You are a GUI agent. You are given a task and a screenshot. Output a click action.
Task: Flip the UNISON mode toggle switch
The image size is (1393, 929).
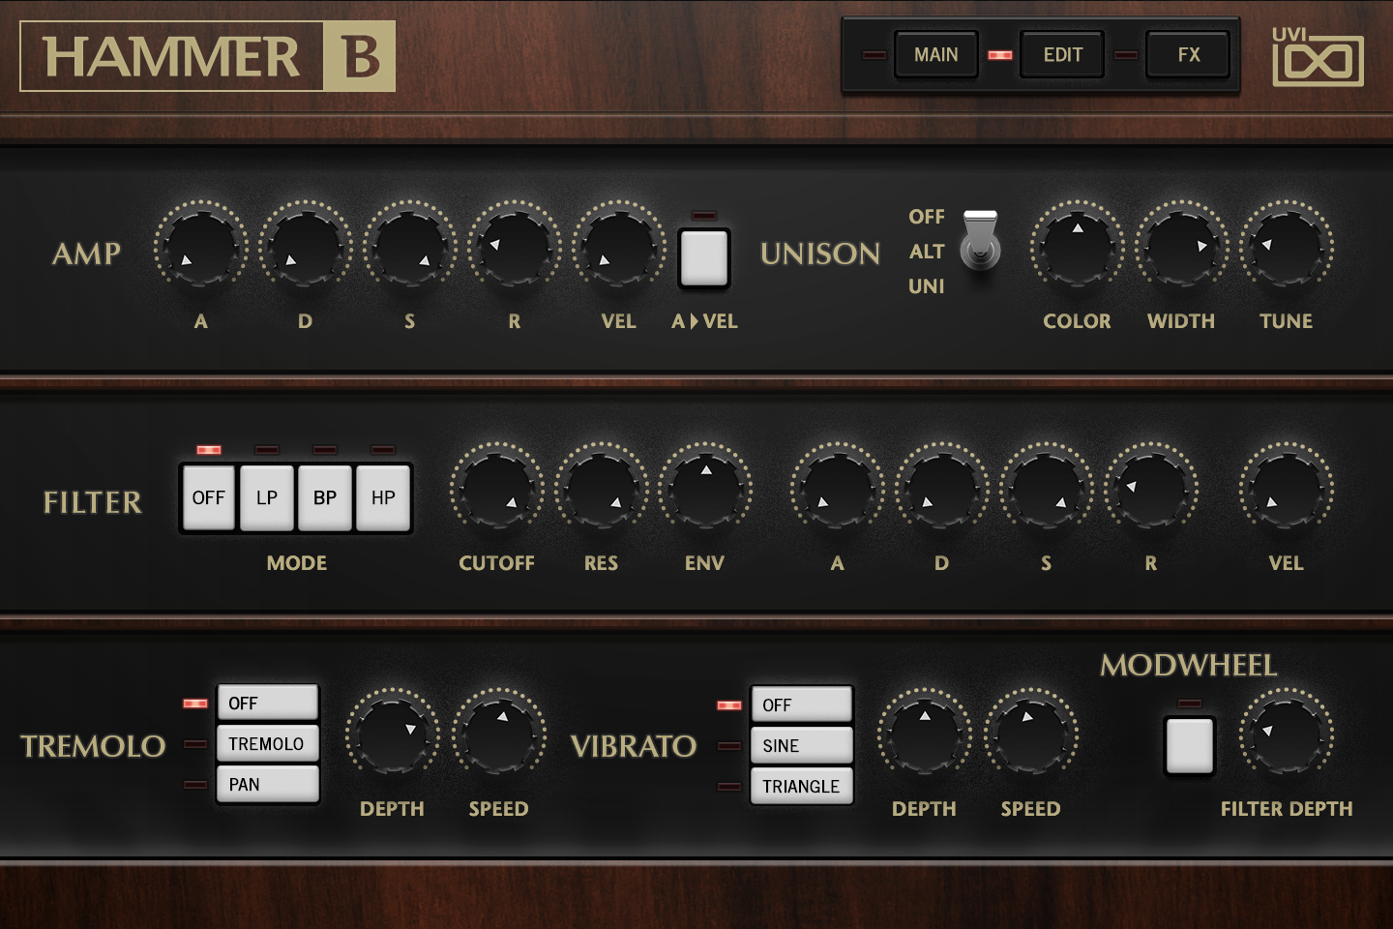(980, 241)
